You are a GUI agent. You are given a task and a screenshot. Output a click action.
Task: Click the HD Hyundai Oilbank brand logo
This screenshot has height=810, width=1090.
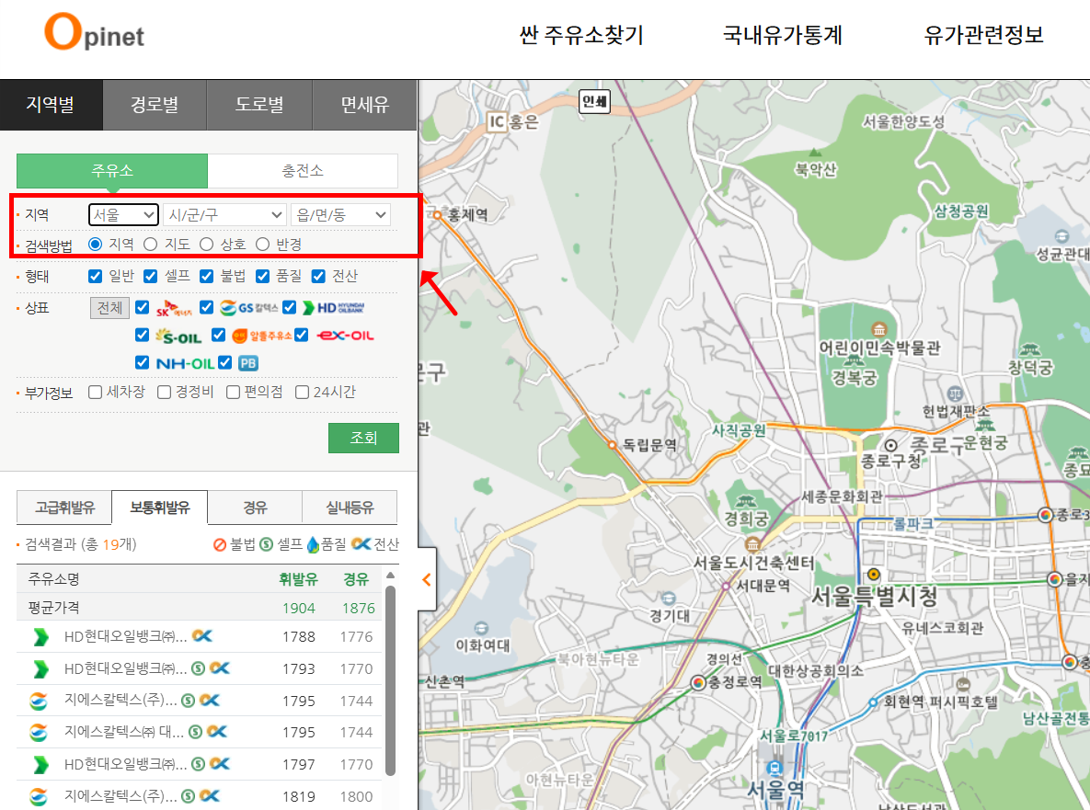point(334,308)
